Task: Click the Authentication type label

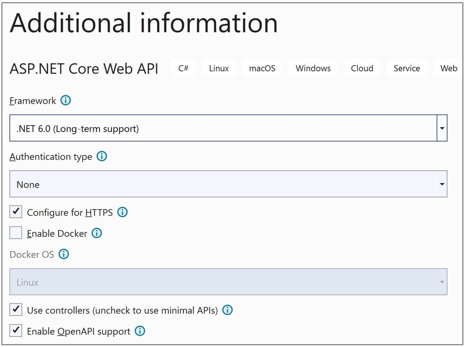Action: 51,157
